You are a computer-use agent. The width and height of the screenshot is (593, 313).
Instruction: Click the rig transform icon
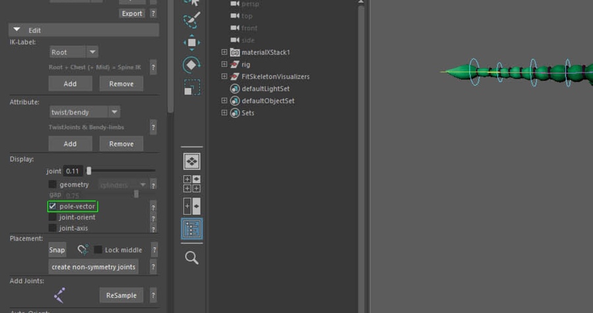point(235,64)
